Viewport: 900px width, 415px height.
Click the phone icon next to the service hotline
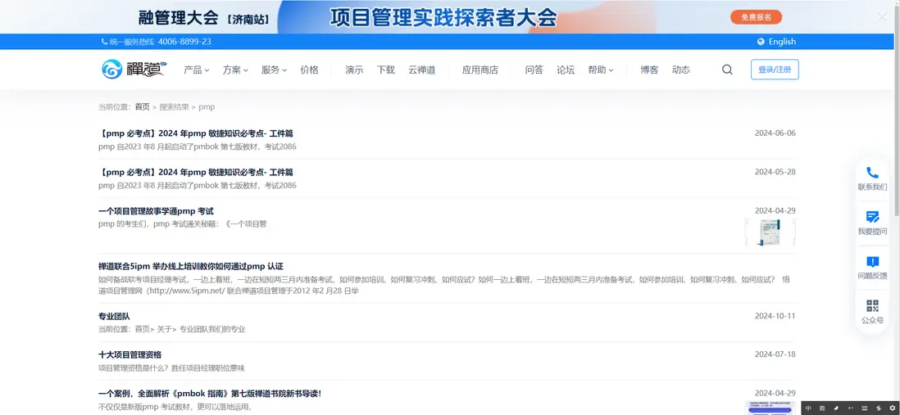[104, 42]
